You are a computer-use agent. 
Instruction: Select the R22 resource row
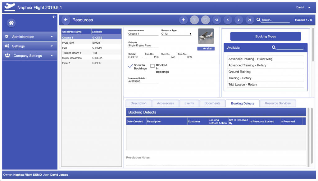(x=92, y=48)
